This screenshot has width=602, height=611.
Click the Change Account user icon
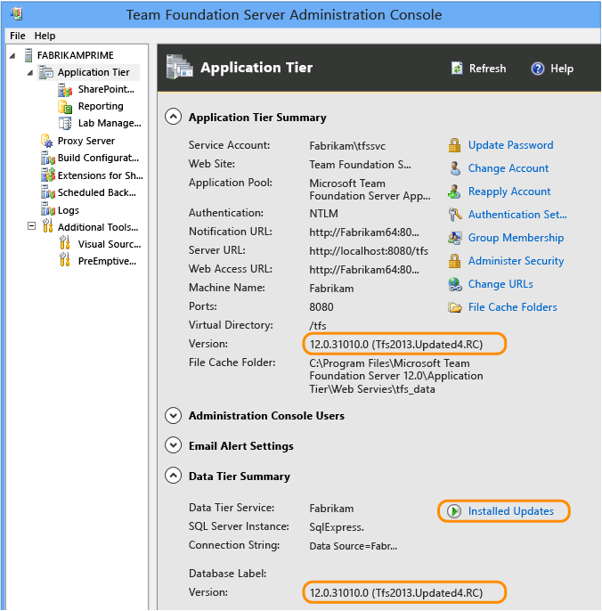pyautogui.click(x=454, y=168)
